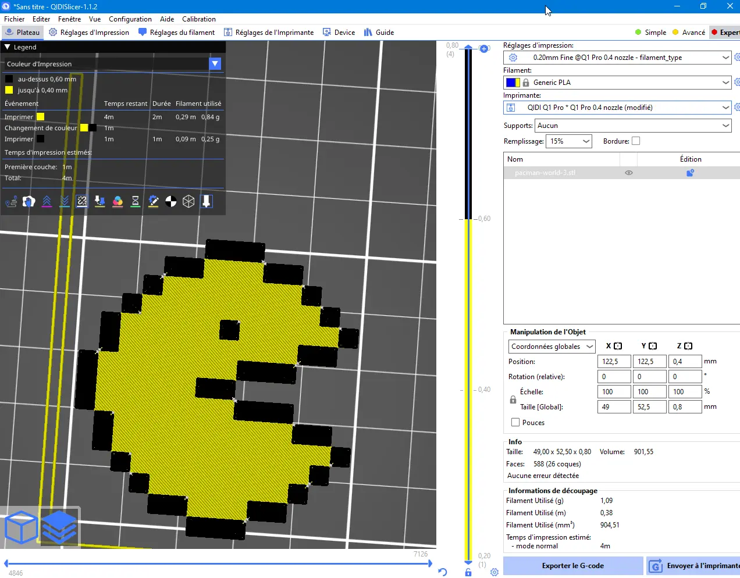This screenshot has height=578, width=740.
Task: Toggle tool marker nozzle icon
Action: click(x=207, y=201)
